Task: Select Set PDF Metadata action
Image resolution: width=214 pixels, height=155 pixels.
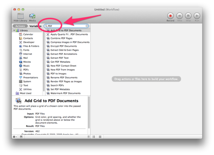Action: click(x=68, y=89)
